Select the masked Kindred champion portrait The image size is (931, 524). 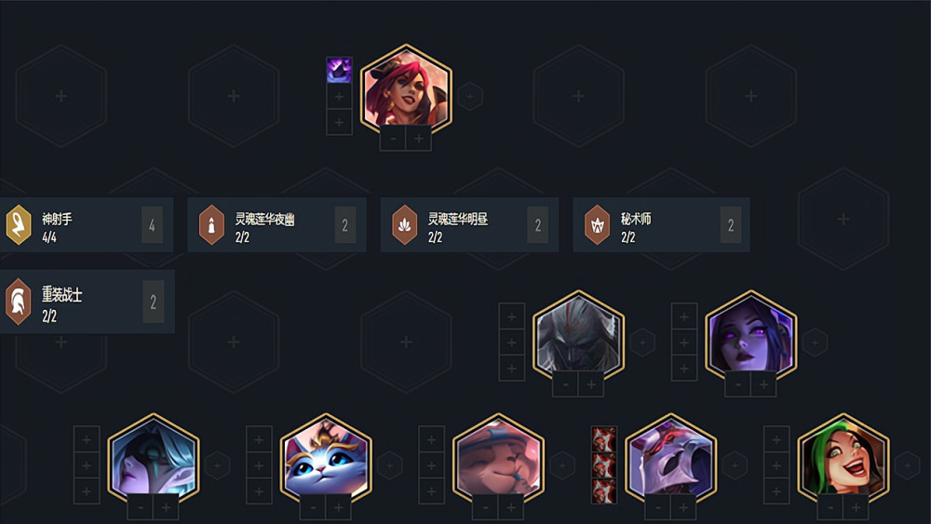coord(671,459)
